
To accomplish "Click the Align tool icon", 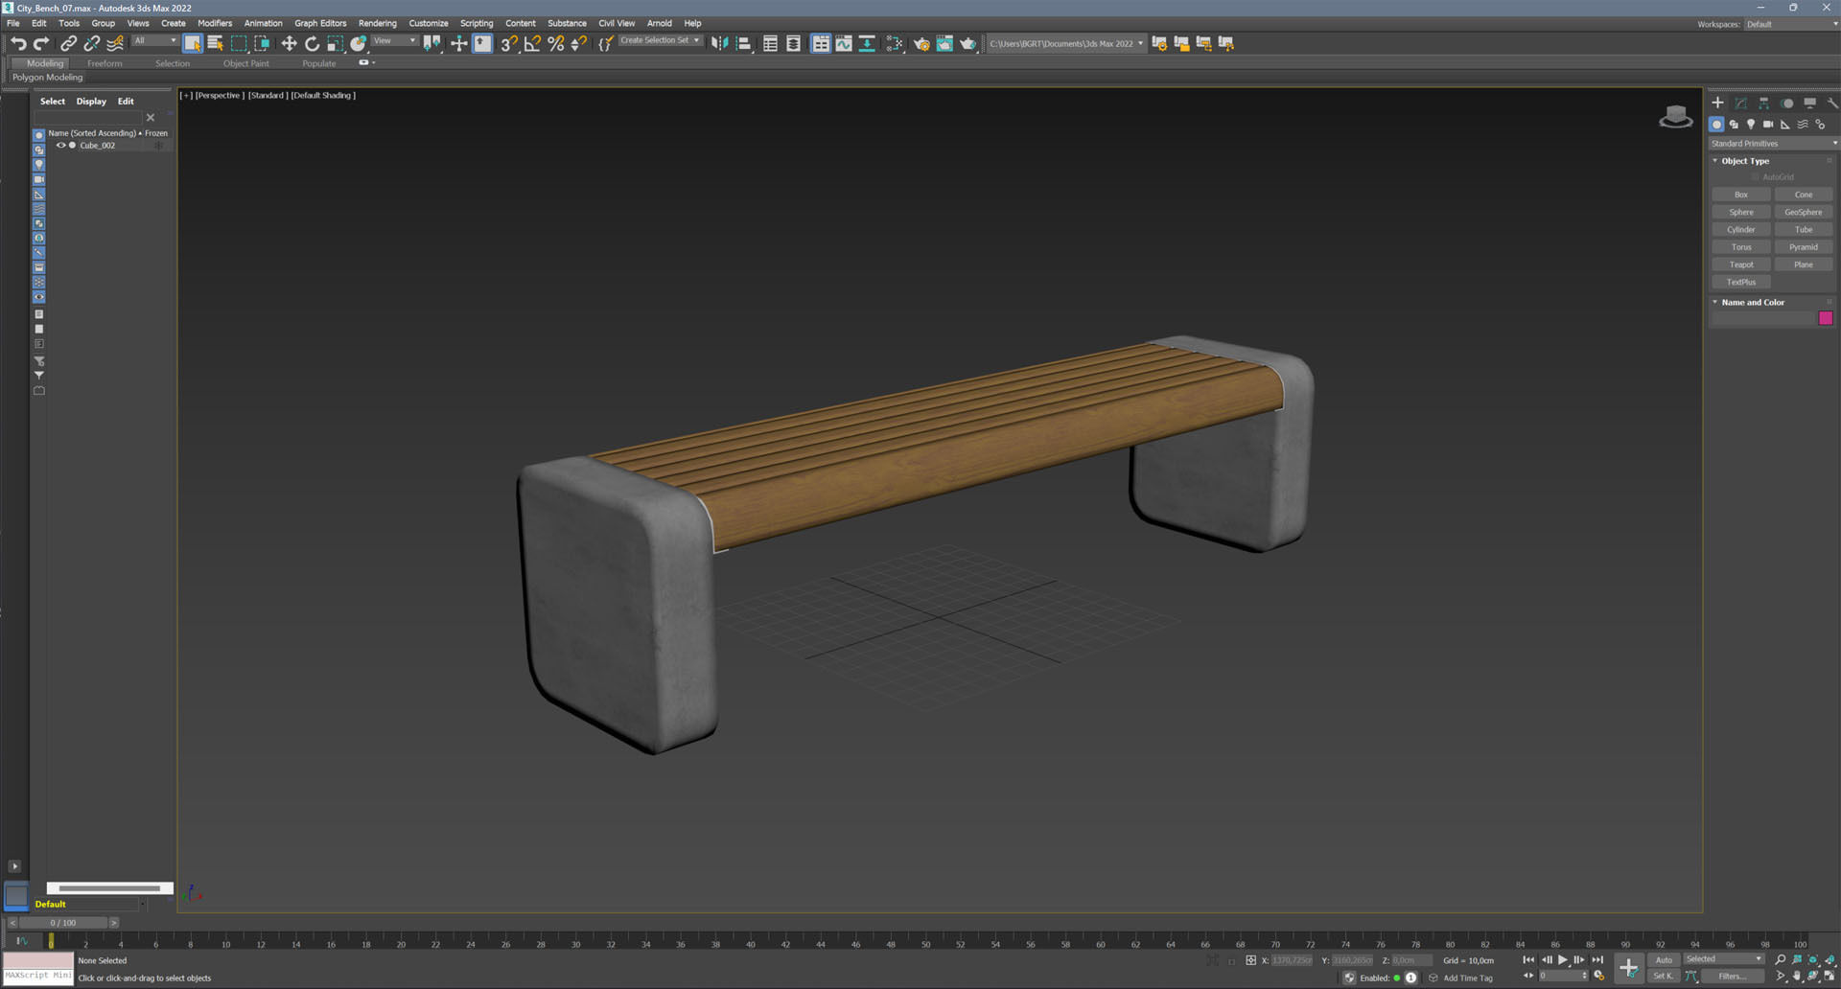I will pyautogui.click(x=743, y=43).
